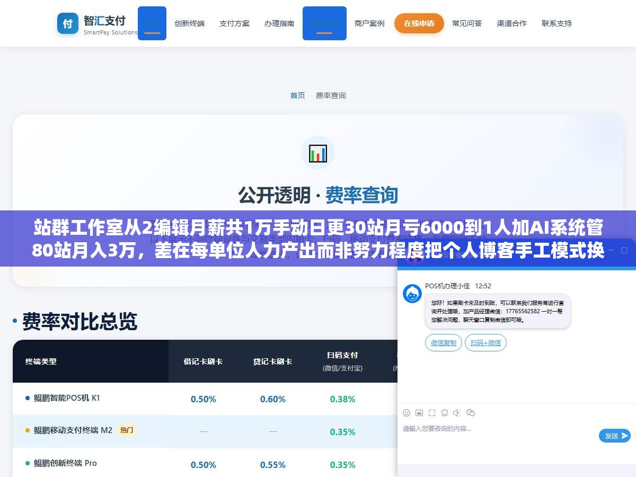Click K1 scan rate 0.38%

tap(342, 399)
